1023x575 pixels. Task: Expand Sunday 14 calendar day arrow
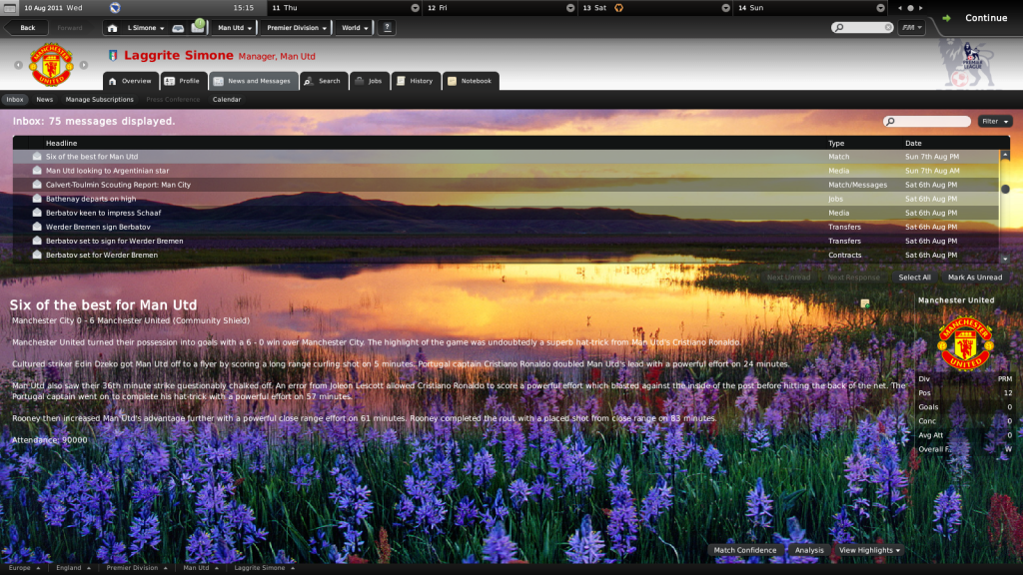click(880, 8)
